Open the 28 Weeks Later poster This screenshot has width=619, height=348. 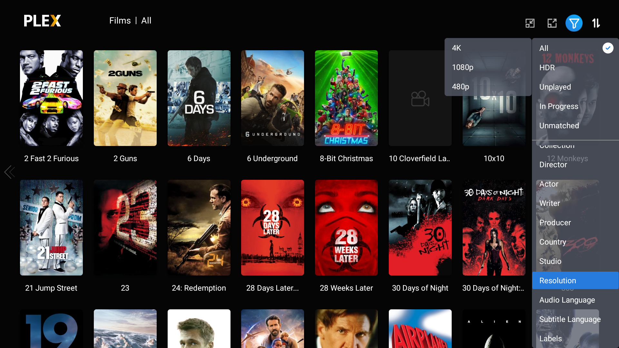pos(346,227)
